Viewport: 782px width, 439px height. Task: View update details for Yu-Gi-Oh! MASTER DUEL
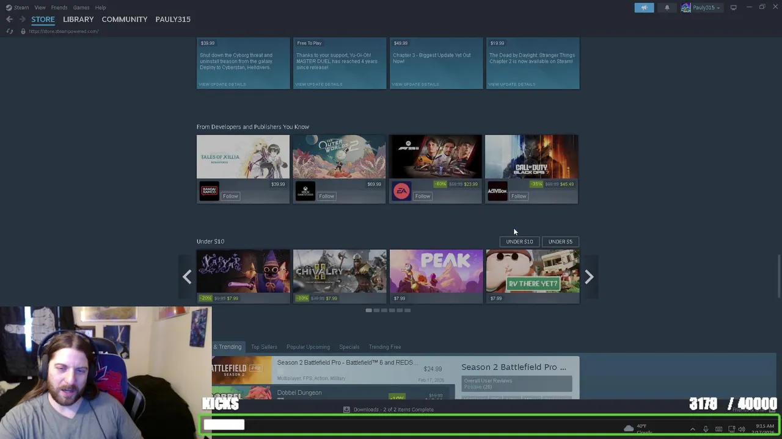tap(319, 84)
